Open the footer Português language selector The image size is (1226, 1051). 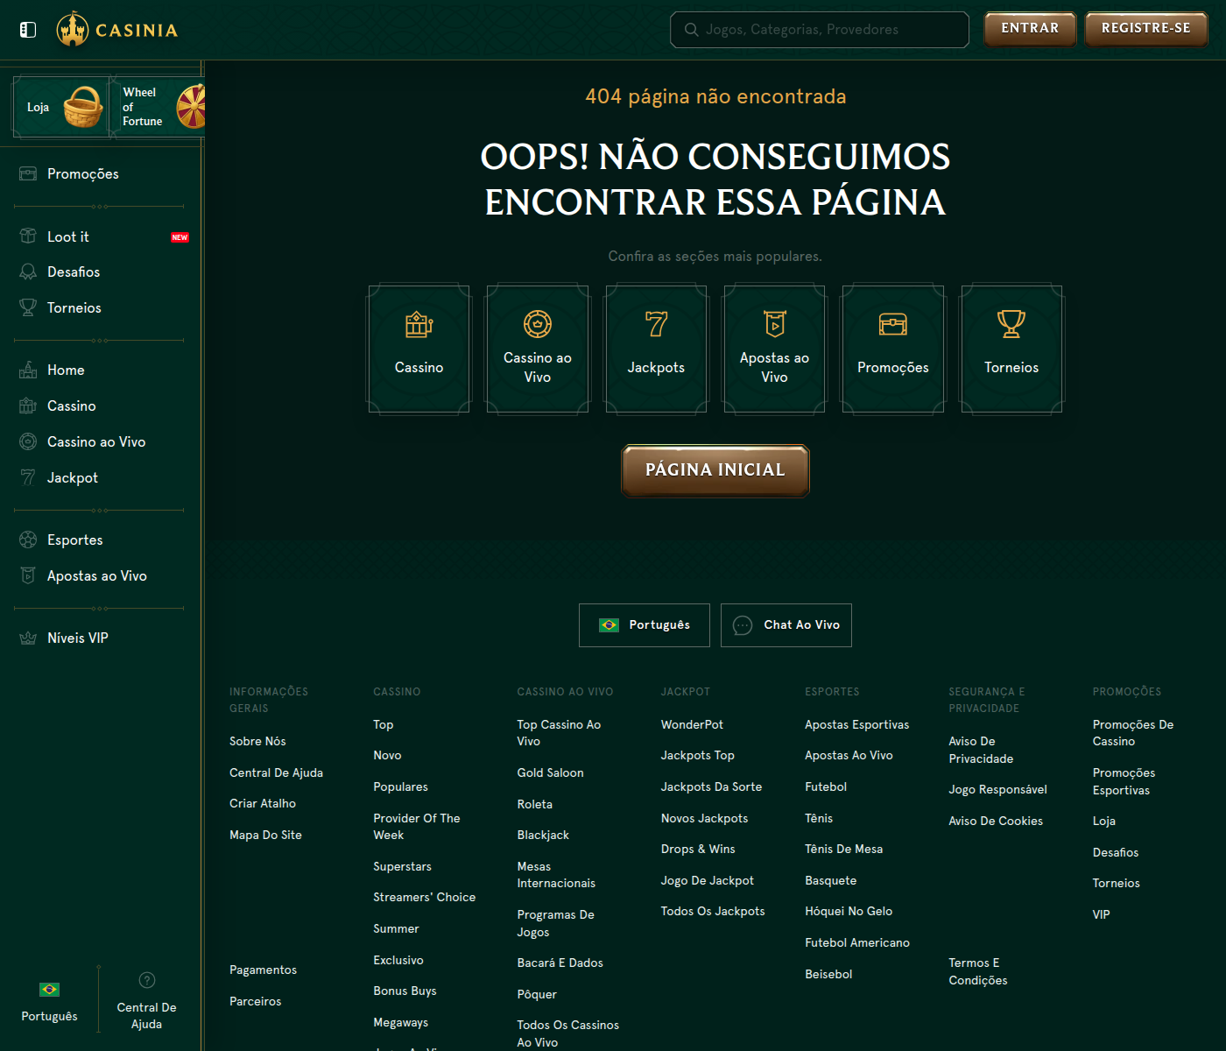[645, 625]
